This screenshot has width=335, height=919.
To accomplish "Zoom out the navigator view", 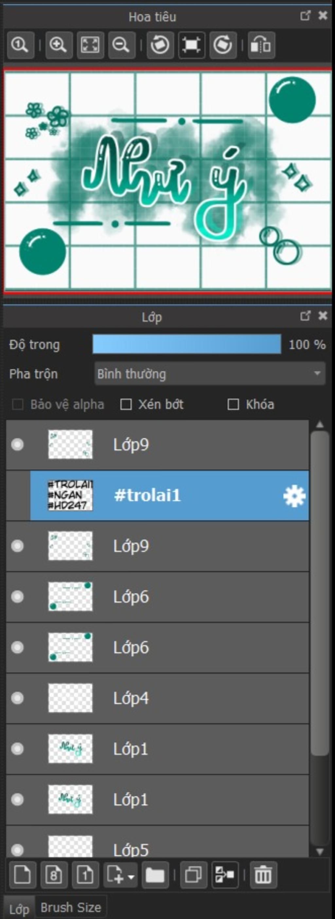I will 121,45.
